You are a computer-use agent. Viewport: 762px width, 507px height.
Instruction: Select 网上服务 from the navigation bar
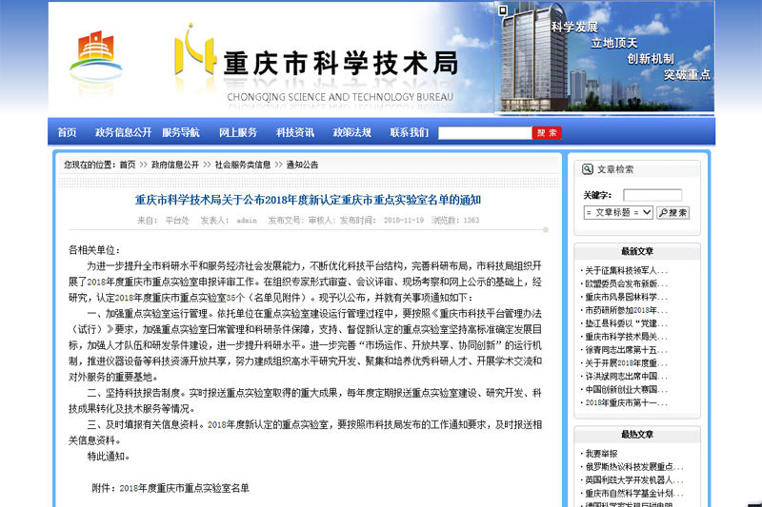[238, 132]
